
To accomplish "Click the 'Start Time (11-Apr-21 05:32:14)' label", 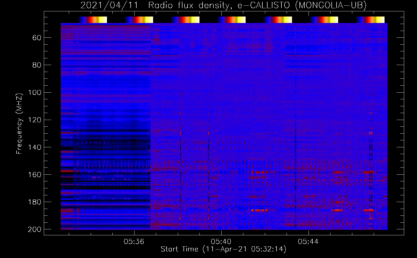I will click(223, 249).
